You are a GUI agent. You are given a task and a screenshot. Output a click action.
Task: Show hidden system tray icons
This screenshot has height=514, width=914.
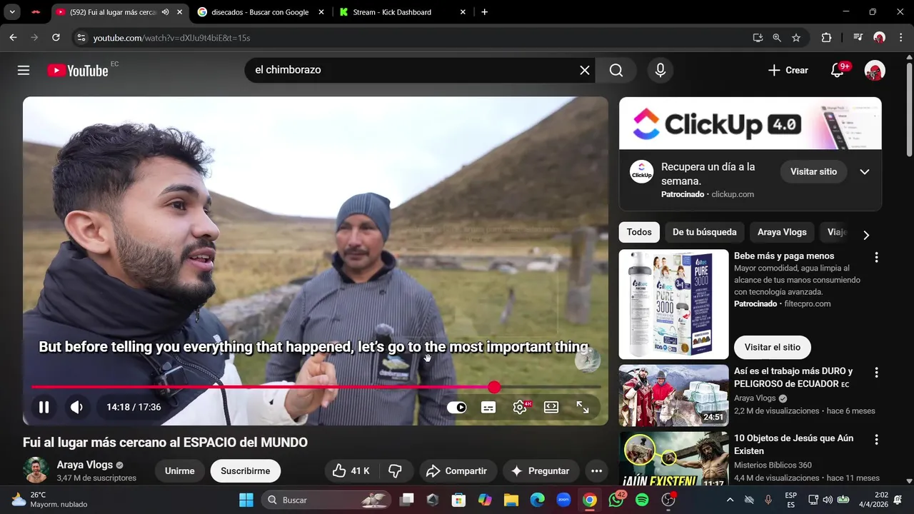click(730, 500)
